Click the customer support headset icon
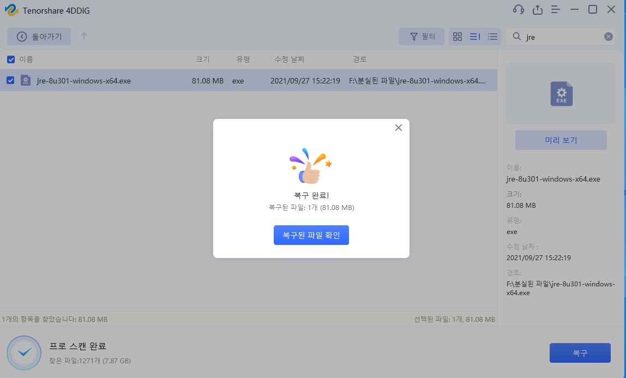626x378 pixels. point(518,10)
